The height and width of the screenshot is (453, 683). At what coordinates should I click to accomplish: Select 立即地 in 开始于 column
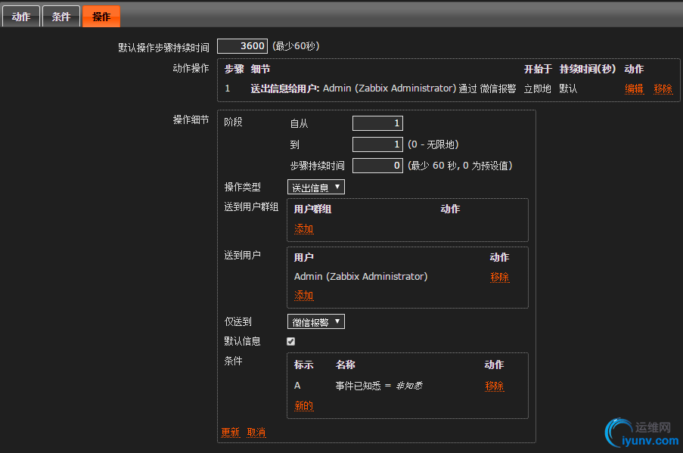point(538,88)
